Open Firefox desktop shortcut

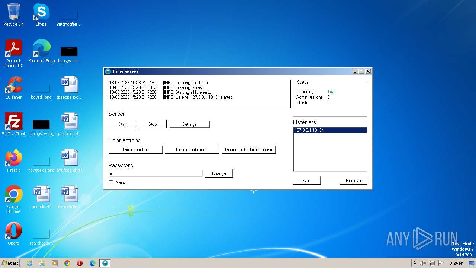click(x=14, y=161)
